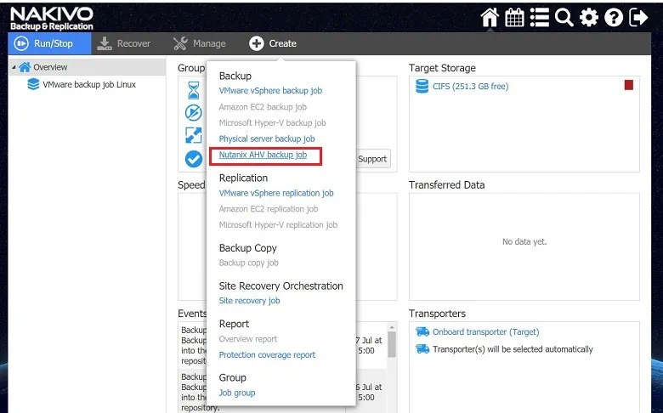
Task: Choose VMware vSphere replication job
Action: pyautogui.click(x=275, y=193)
